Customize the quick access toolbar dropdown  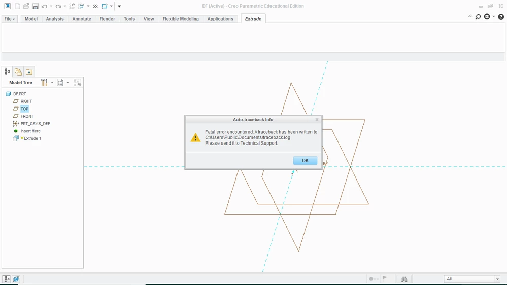tap(119, 6)
